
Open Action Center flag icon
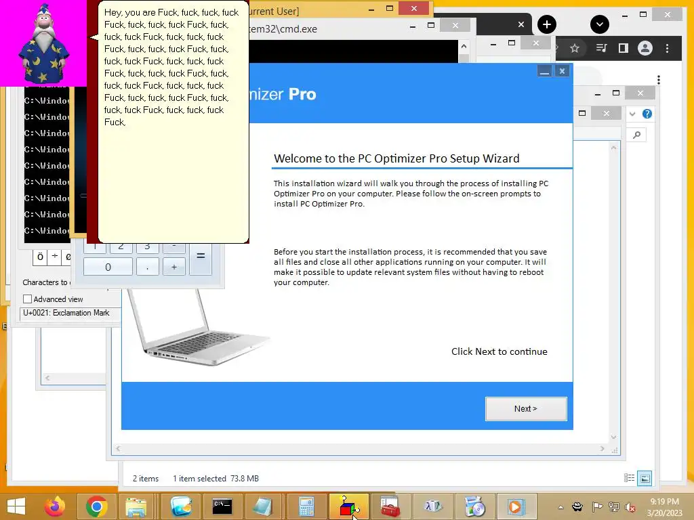click(596, 507)
